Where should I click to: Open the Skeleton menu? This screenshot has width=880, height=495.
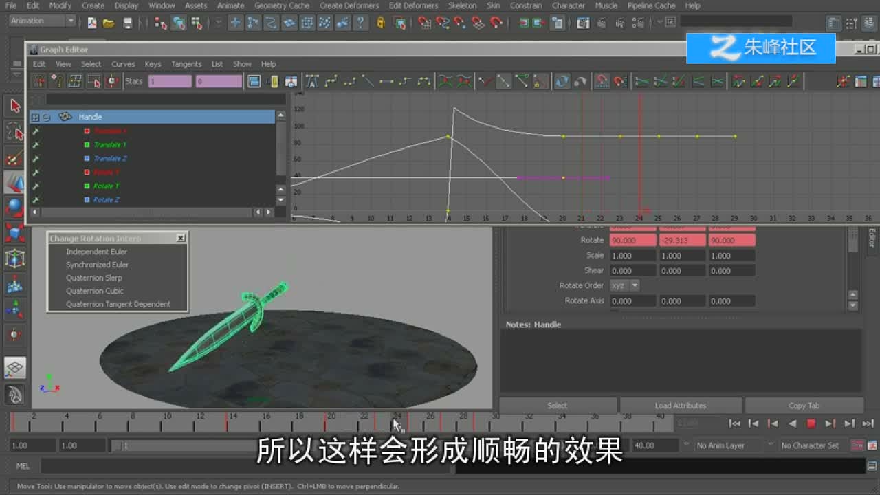tap(462, 5)
